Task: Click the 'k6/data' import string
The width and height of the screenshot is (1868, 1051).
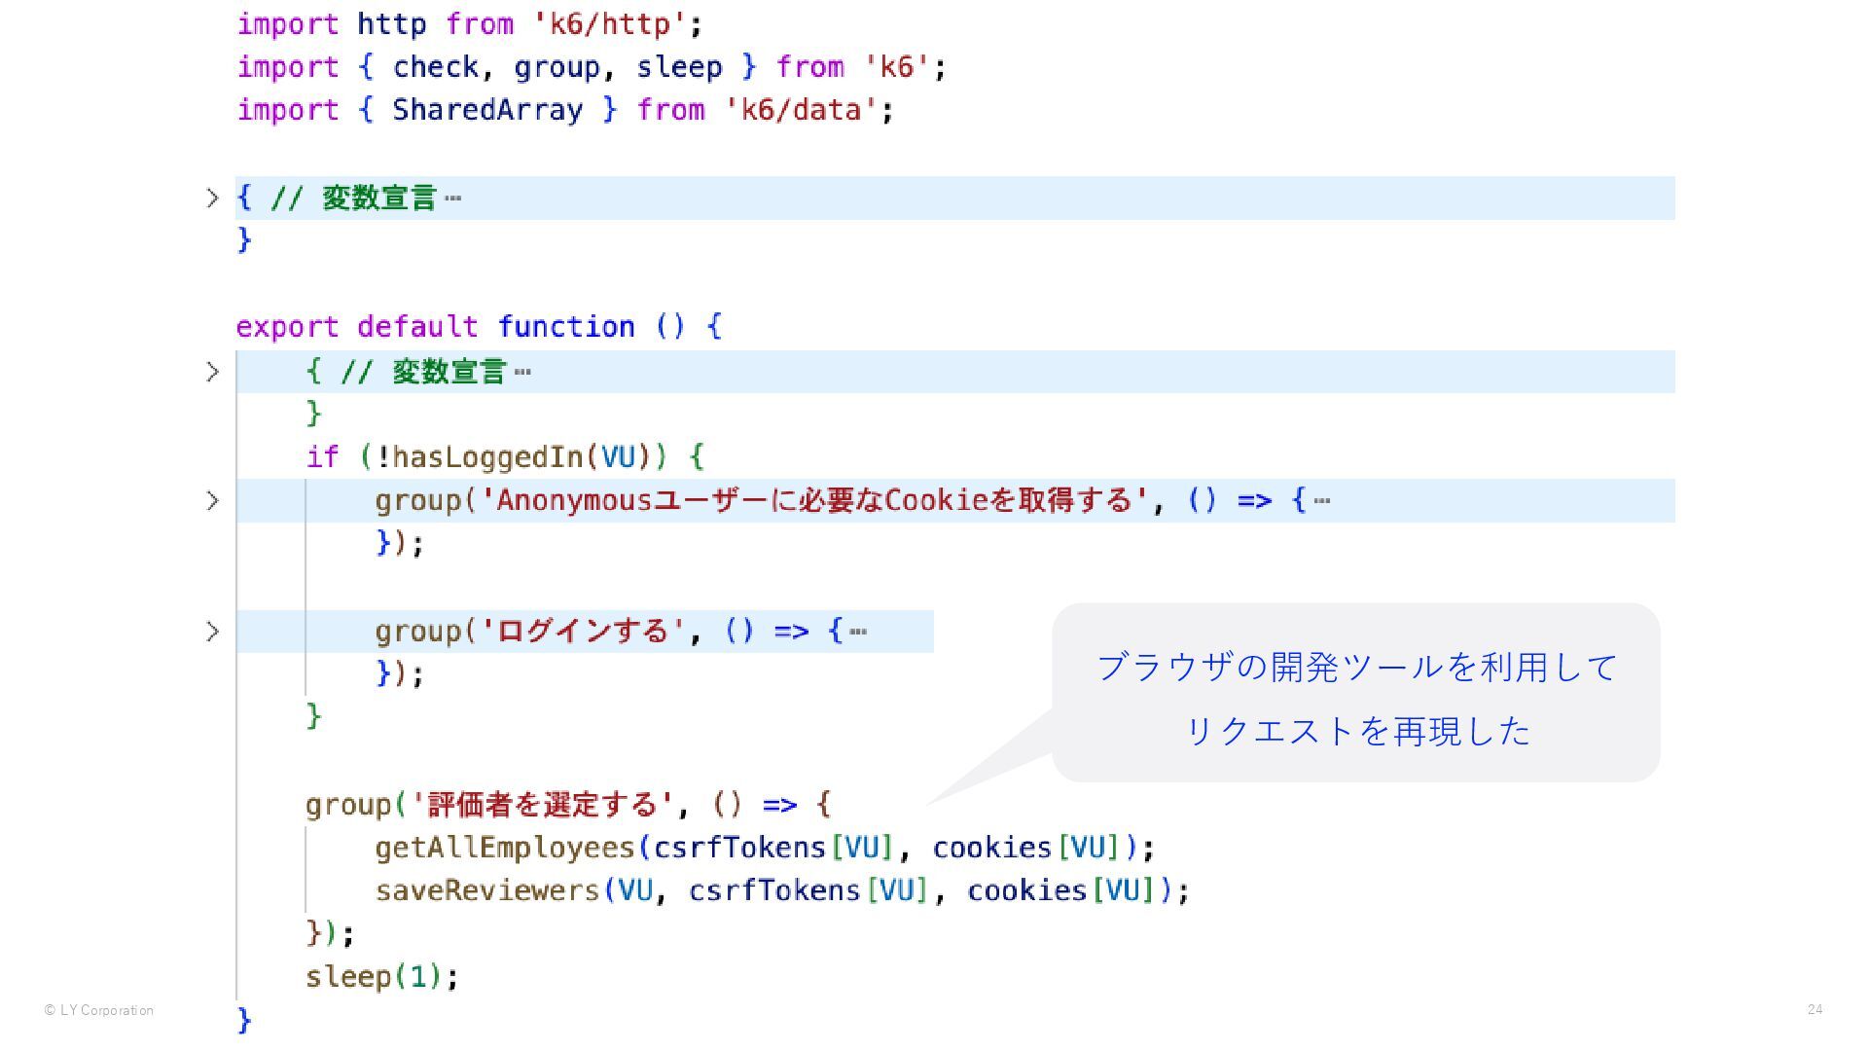Action: (800, 110)
